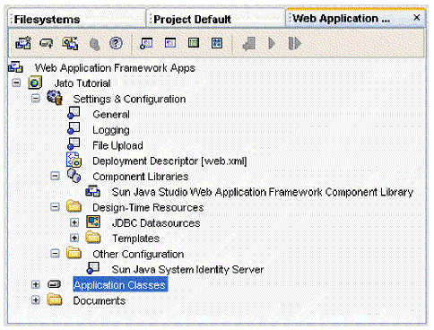The width and height of the screenshot is (434, 330).
Task: Click the Sun Java Studio component library icon
Action: (93, 191)
